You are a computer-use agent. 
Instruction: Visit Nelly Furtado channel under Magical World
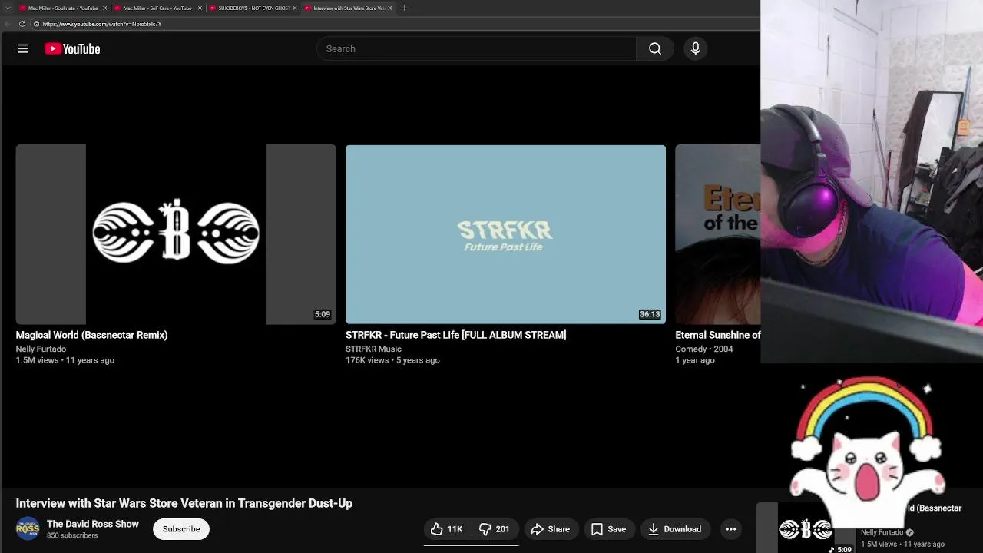pos(41,349)
